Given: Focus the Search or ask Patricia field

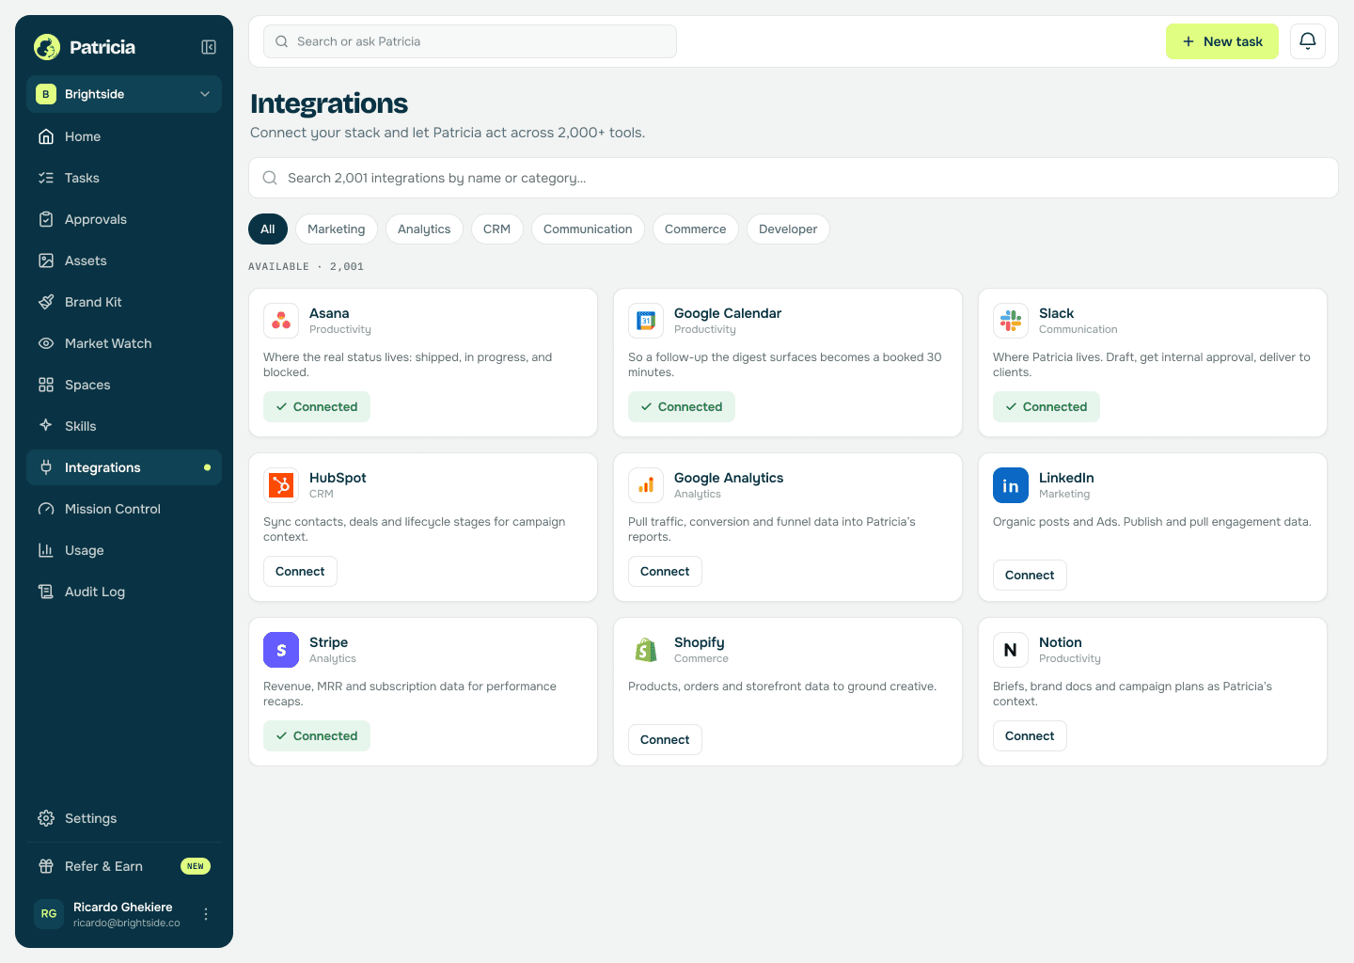Looking at the screenshot, I should point(470,41).
